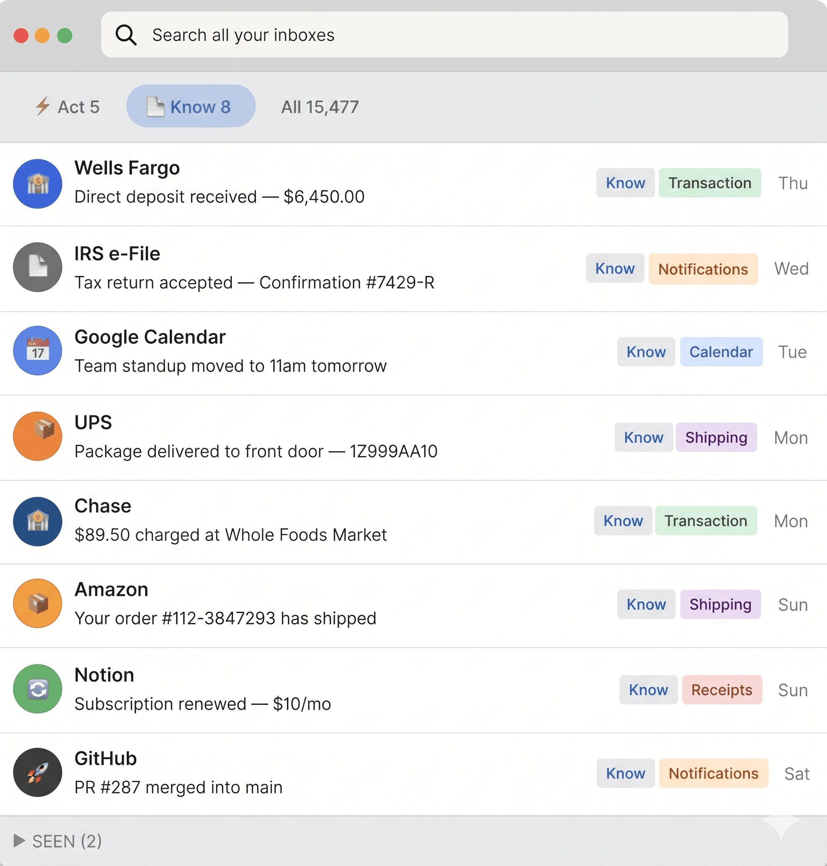Viewport: 827px width, 866px height.
Task: Open the Chase sender name
Action: click(x=103, y=506)
